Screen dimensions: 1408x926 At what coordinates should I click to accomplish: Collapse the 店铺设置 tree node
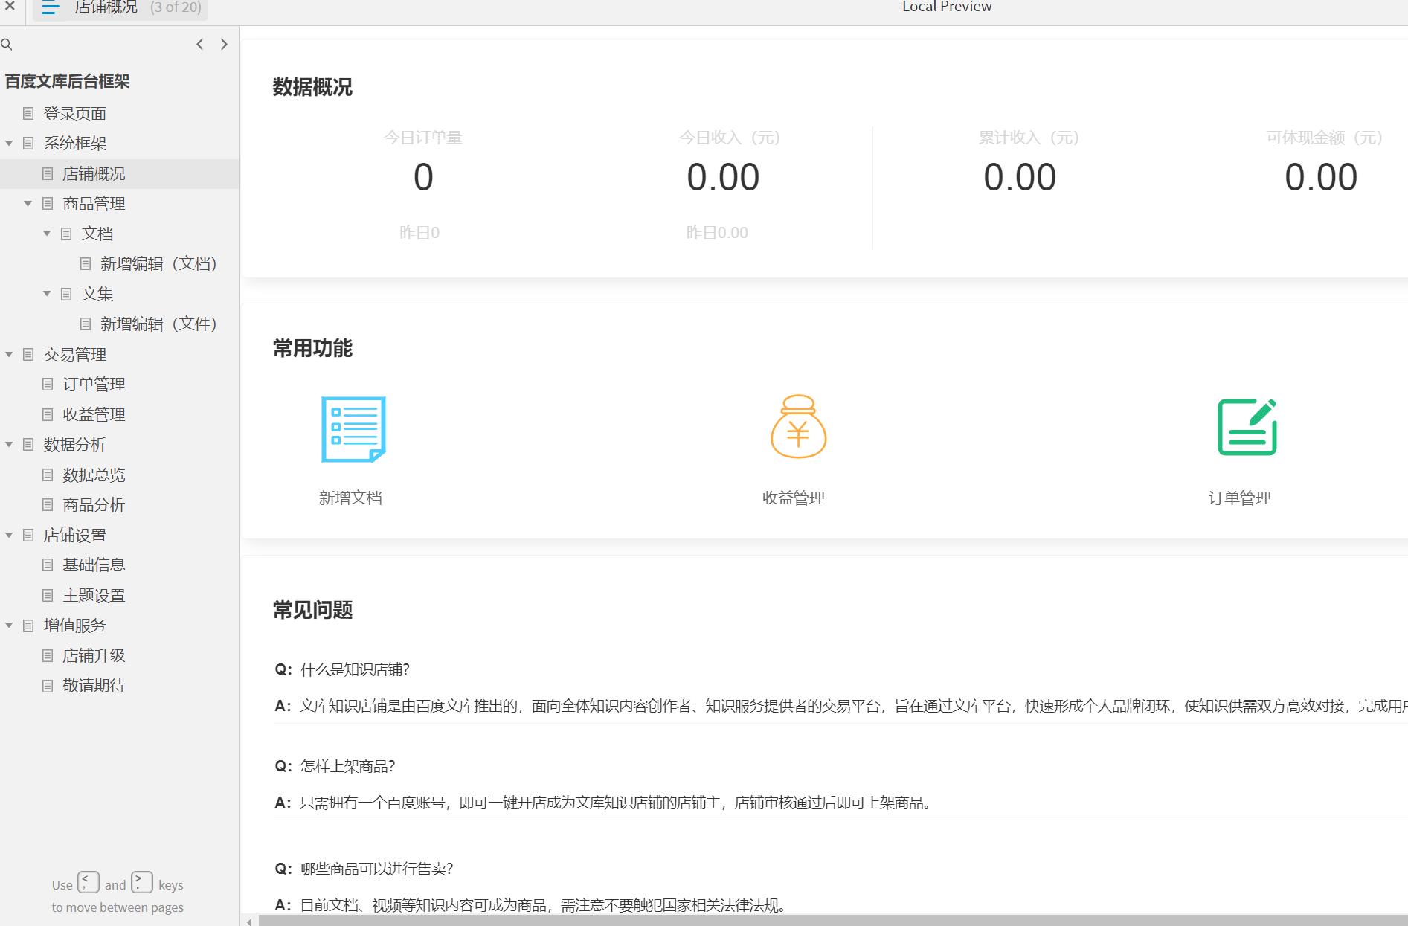pyautogui.click(x=9, y=535)
